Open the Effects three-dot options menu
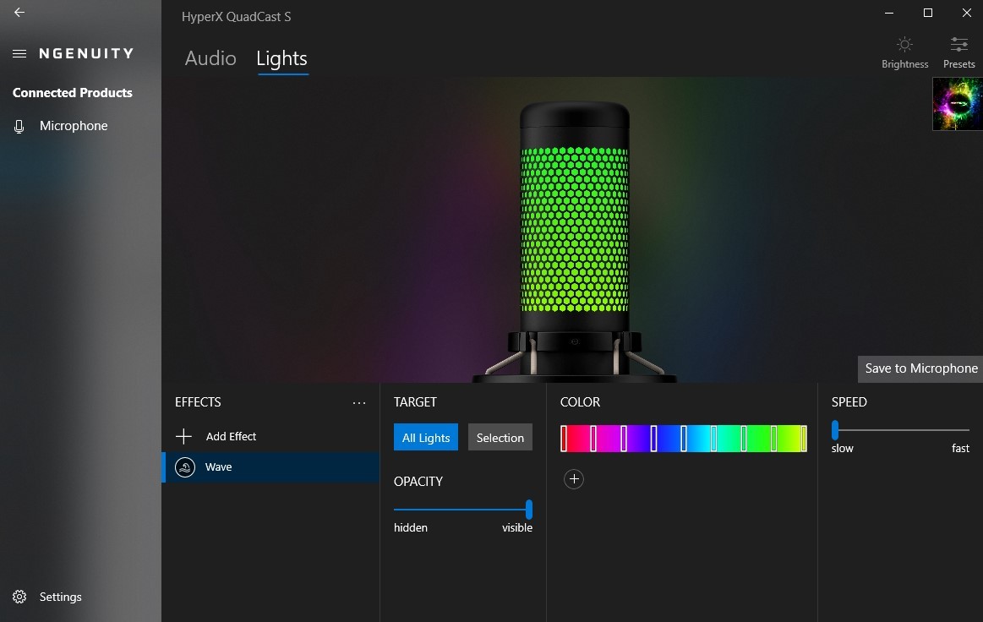983x622 pixels. tap(359, 403)
